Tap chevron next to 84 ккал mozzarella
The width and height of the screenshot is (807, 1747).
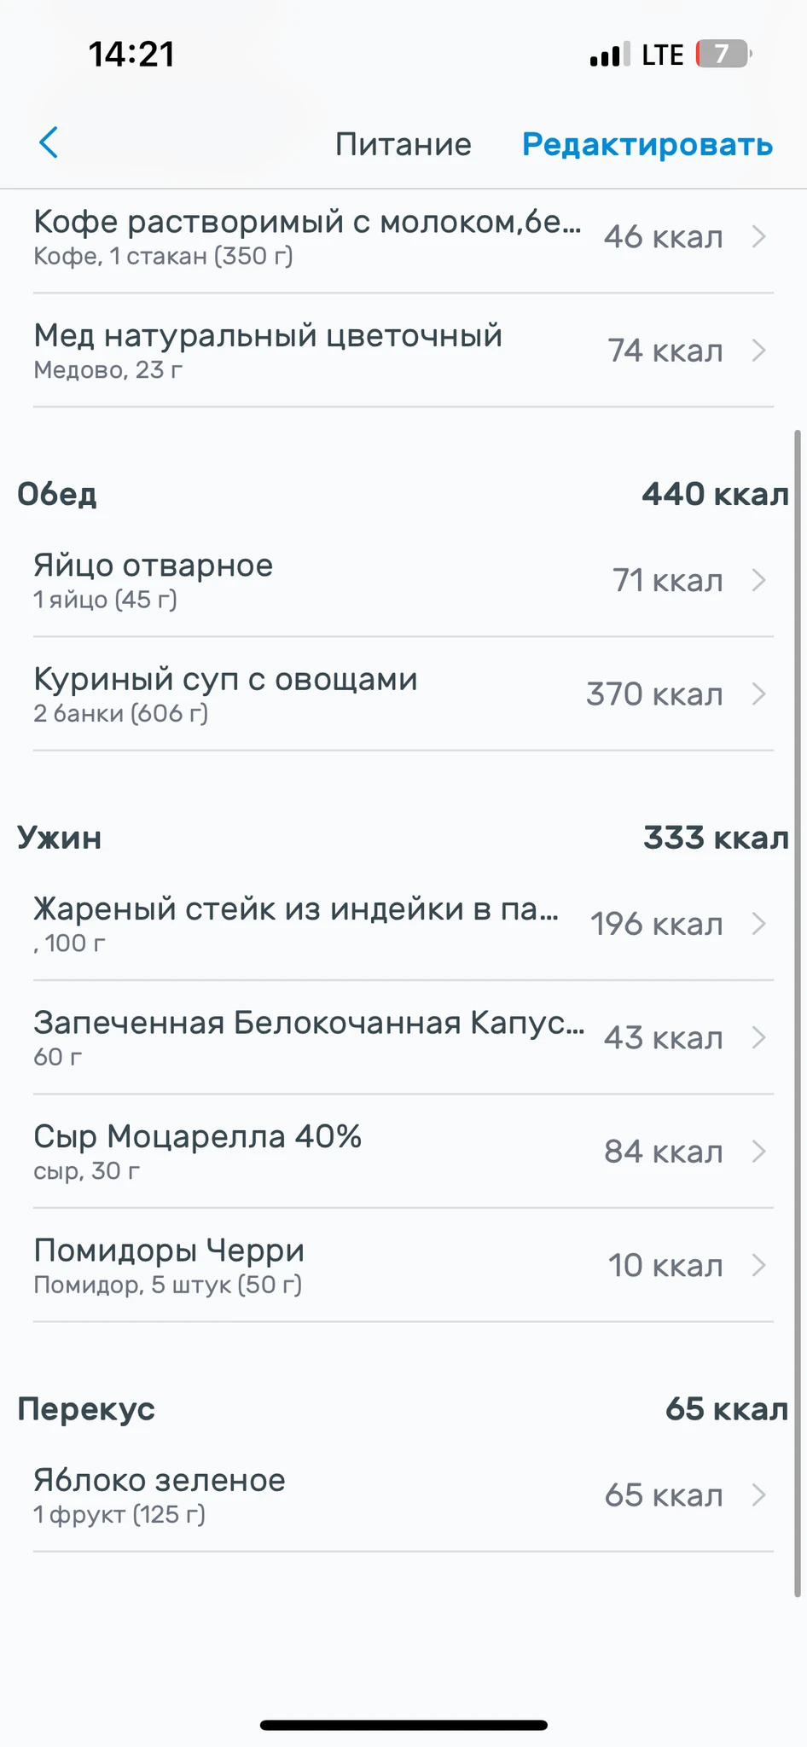pyautogui.click(x=758, y=1152)
